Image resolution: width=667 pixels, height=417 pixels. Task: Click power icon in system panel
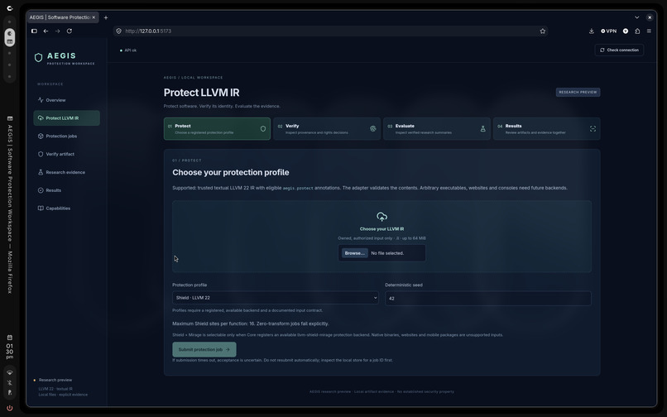coord(9,408)
